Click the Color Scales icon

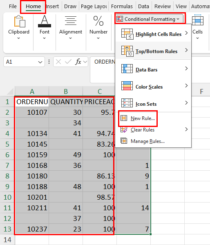[x=127, y=86]
